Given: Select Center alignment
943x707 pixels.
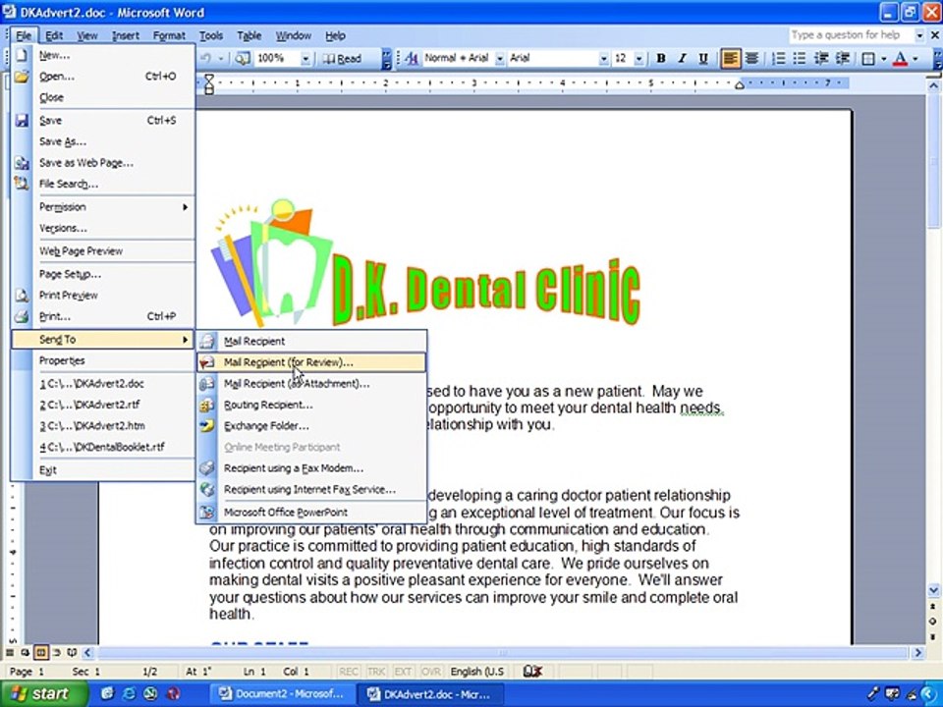Looking at the screenshot, I should point(751,58).
